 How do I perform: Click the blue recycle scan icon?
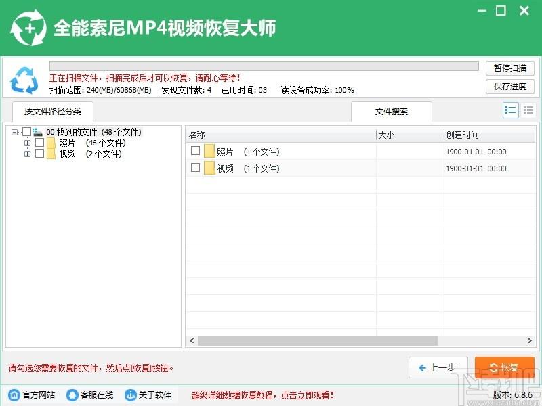pyautogui.click(x=24, y=81)
